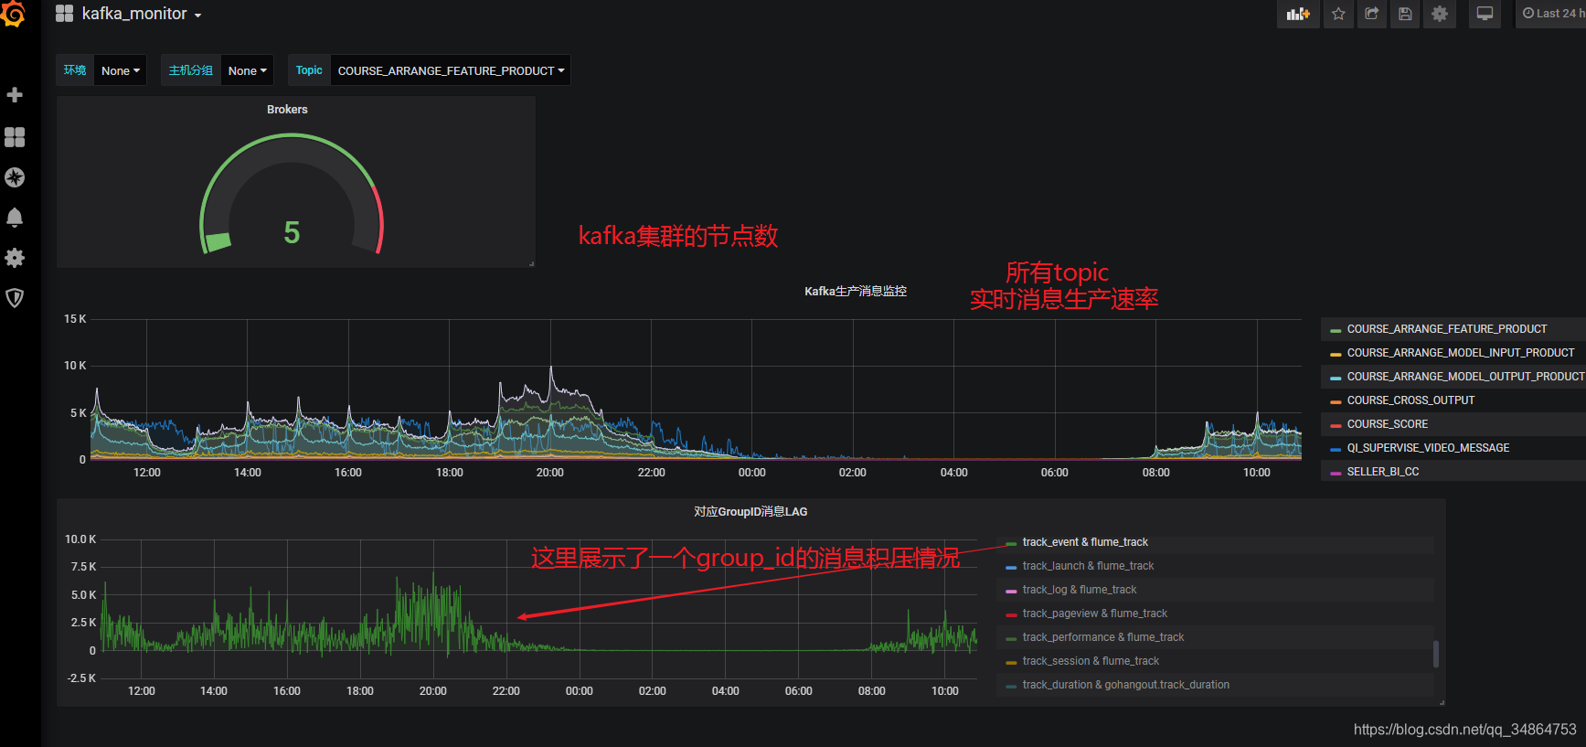Screen dimensions: 1586x747
Task: Click the Create plus icon in sidebar
Action: coord(15,95)
